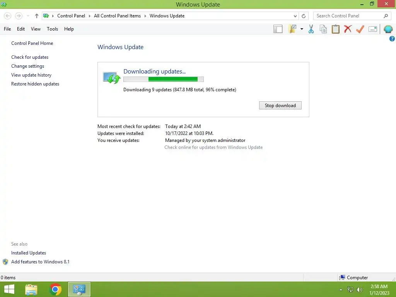Click Check online for updates from Windows Update
Screen dimensions: 396x297
(x=213, y=147)
